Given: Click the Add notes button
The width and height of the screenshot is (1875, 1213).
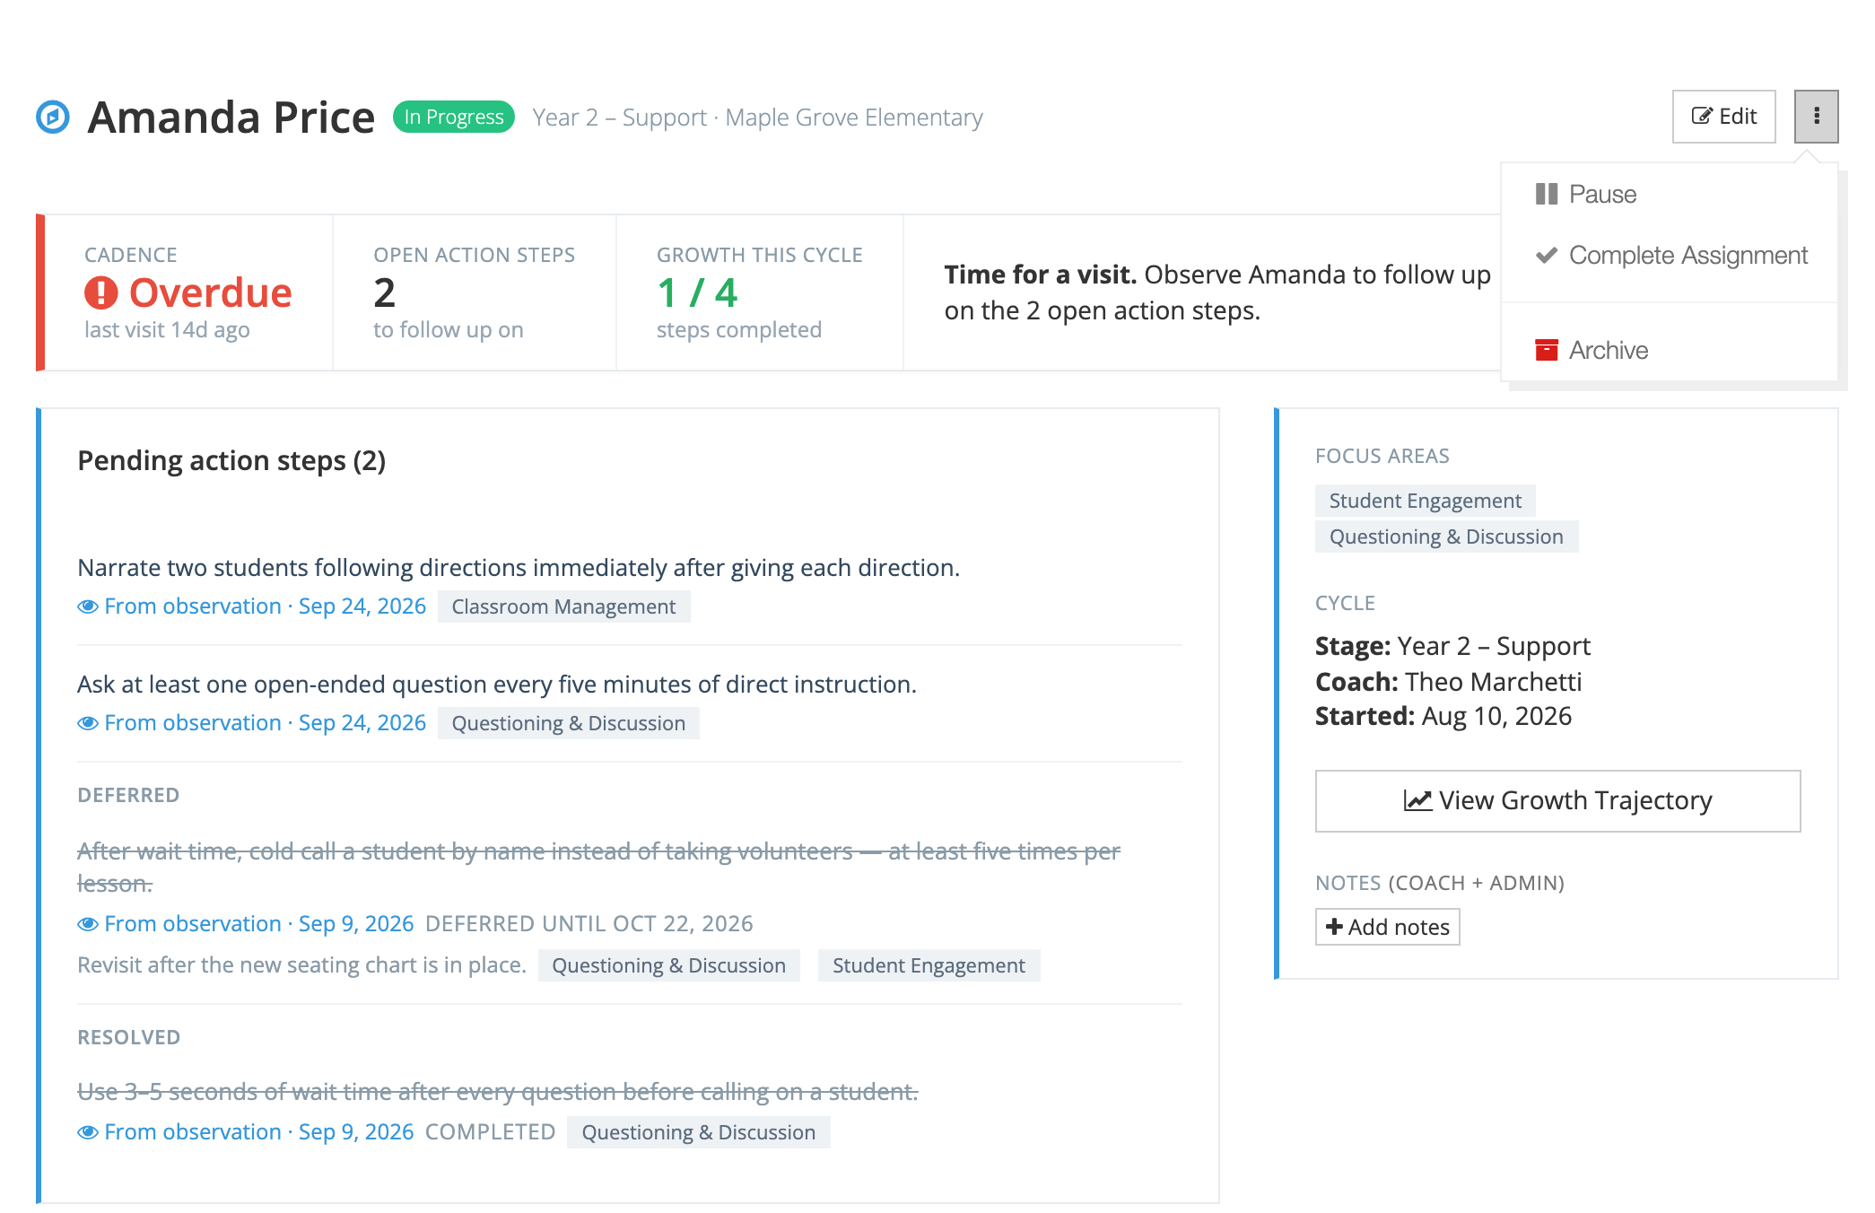Looking at the screenshot, I should point(1387,927).
